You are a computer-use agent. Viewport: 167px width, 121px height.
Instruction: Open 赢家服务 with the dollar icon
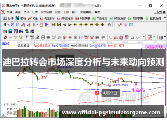pyautogui.click(x=153, y=18)
